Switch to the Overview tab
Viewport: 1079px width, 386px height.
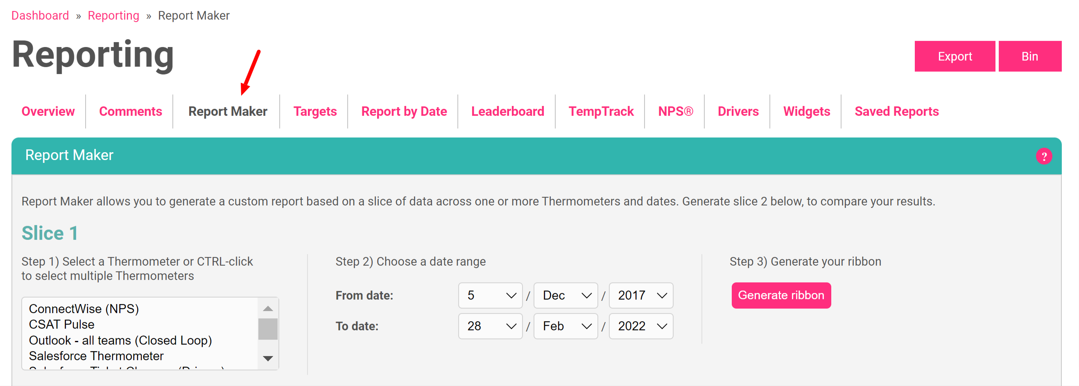48,111
